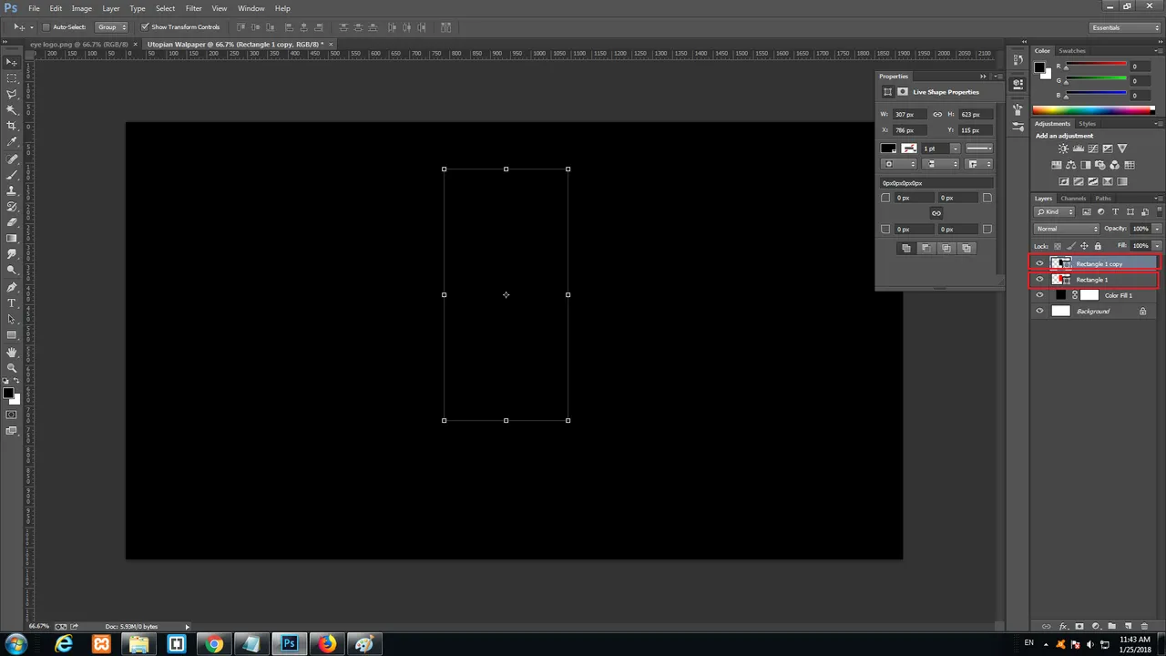The width and height of the screenshot is (1166, 656).
Task: Switch to the Styles tab
Action: tap(1087, 124)
